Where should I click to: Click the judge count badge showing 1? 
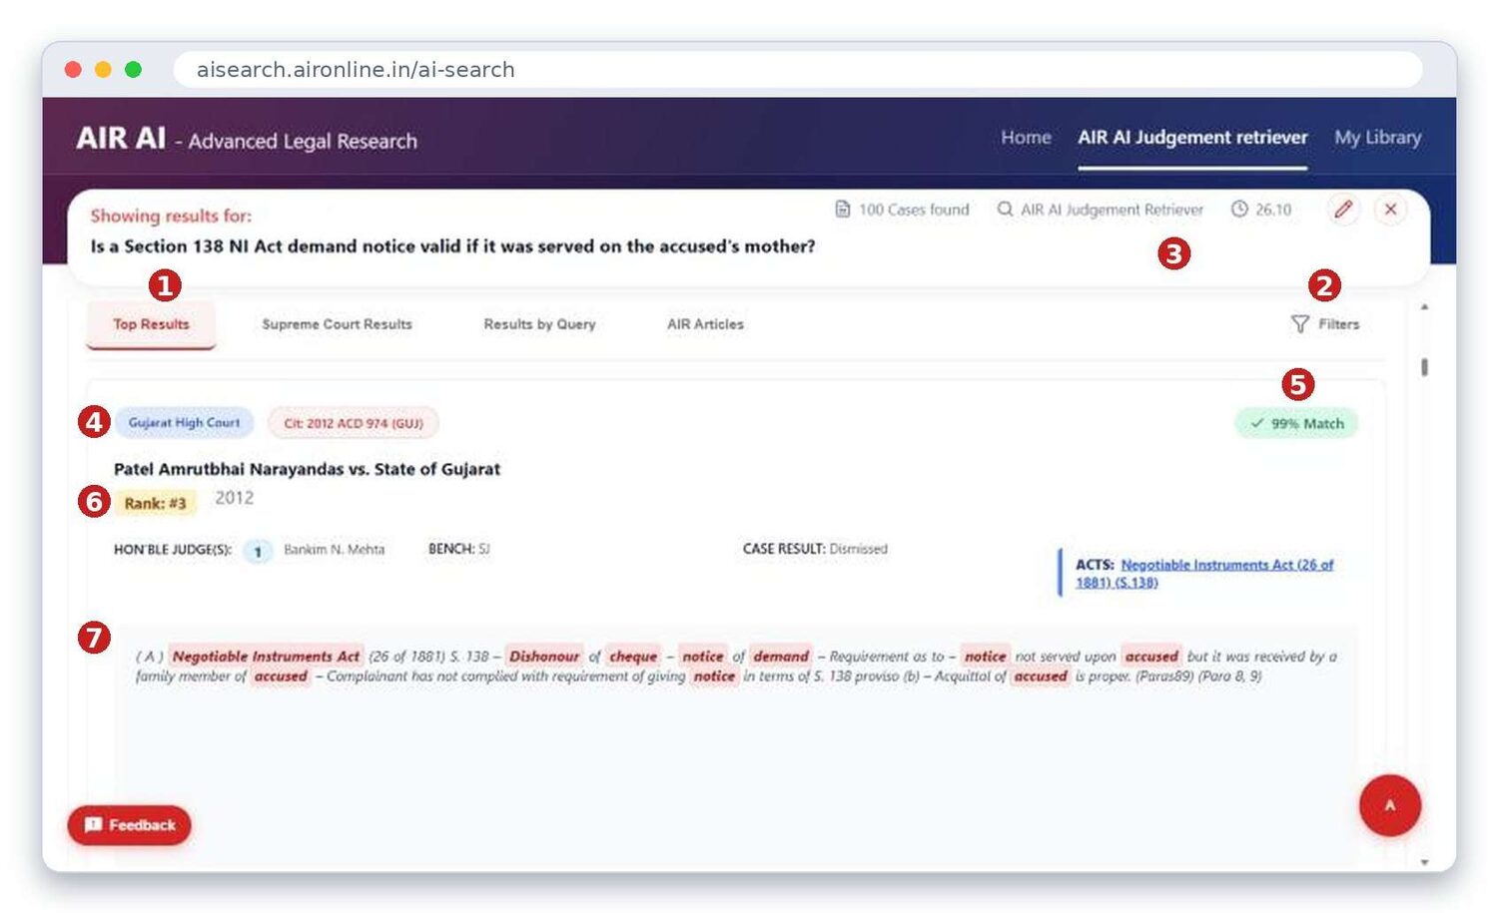(x=258, y=551)
